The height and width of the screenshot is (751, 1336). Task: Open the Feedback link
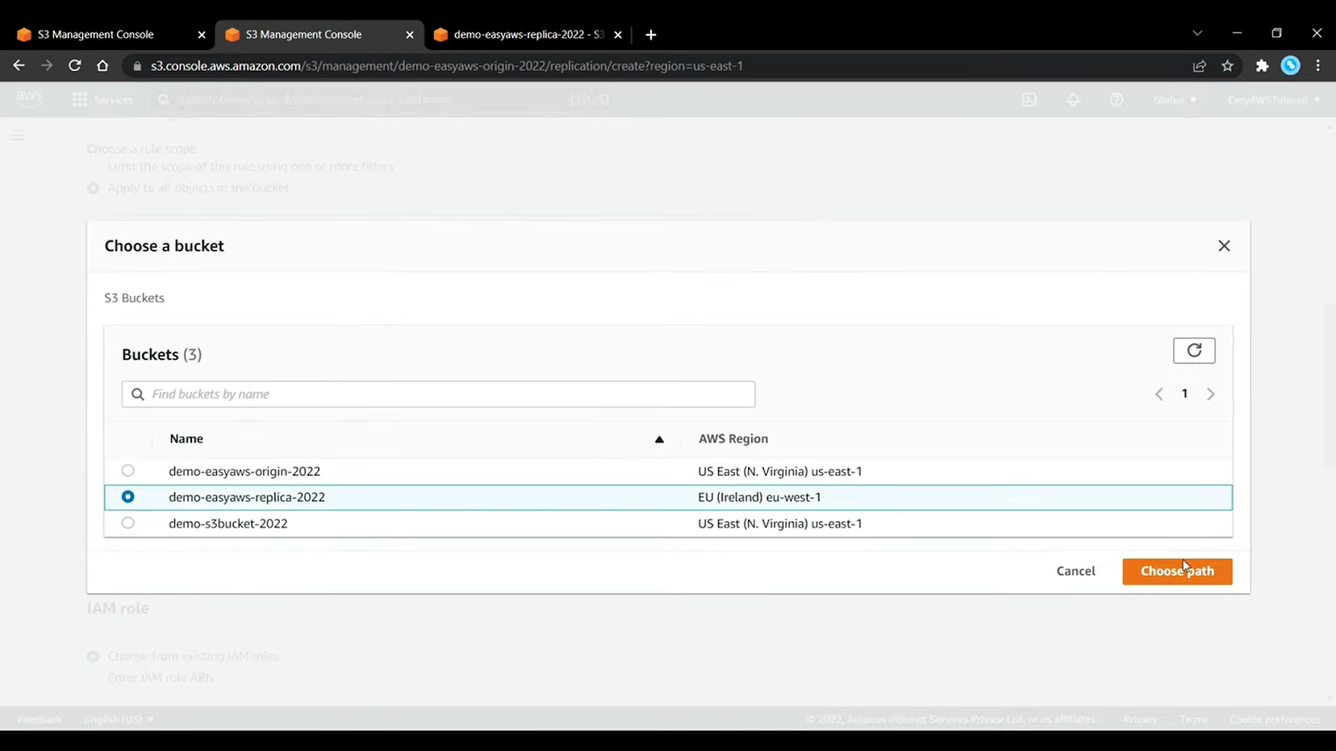[x=39, y=719]
